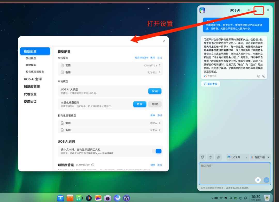279x202 pixels.
Task: Close the settings dialog with the X
Action: 164,41
